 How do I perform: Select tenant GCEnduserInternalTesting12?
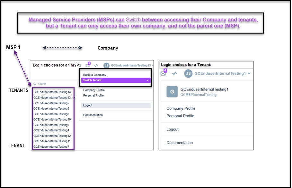pyautogui.click(x=52, y=136)
